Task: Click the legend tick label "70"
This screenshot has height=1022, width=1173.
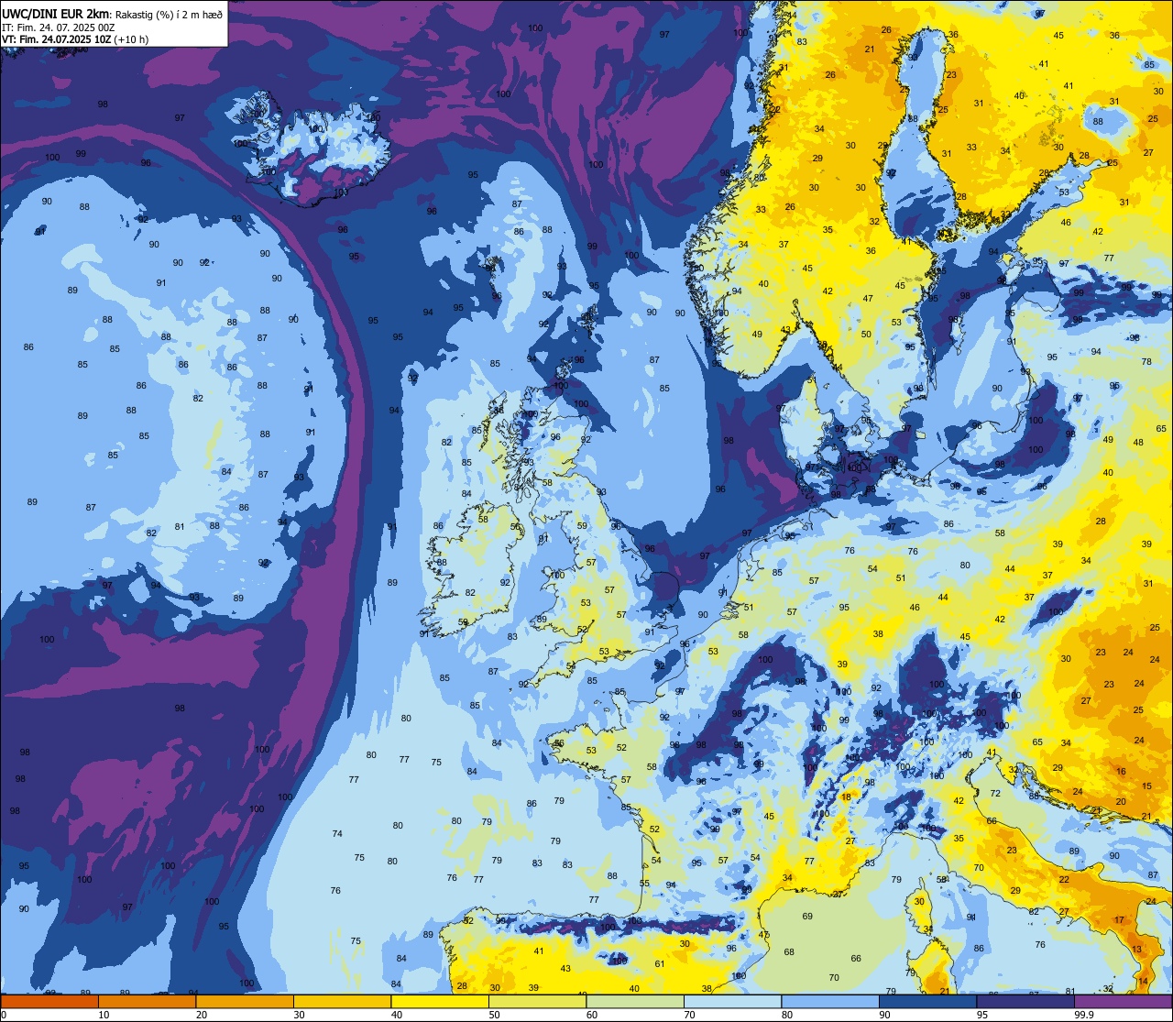Action: (x=690, y=1015)
